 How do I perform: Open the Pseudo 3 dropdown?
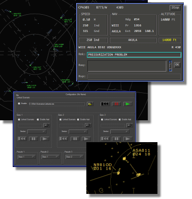tap(74, 157)
